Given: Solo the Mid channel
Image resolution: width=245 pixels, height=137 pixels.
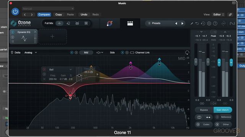Looking at the screenshot, I should tap(76, 53).
